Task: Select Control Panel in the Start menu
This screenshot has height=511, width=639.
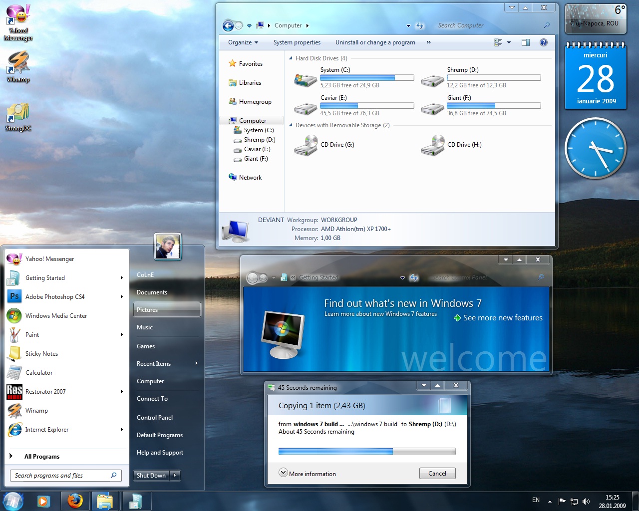Action: coord(155,418)
